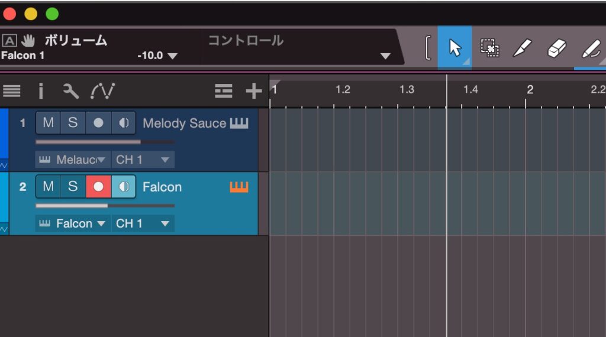Toggle monitor on Melody Sauce track
This screenshot has height=337, width=606.
123,123
